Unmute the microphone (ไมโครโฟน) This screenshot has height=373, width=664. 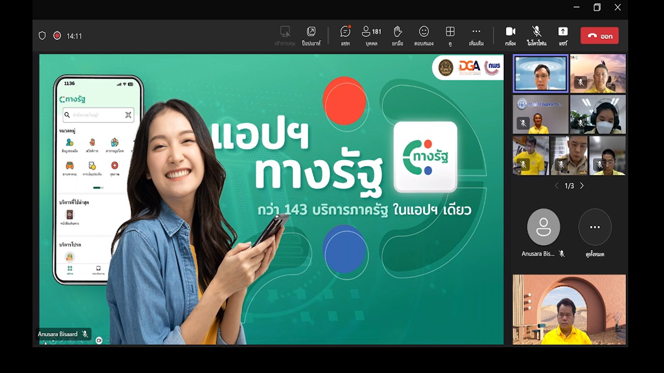pyautogui.click(x=536, y=36)
